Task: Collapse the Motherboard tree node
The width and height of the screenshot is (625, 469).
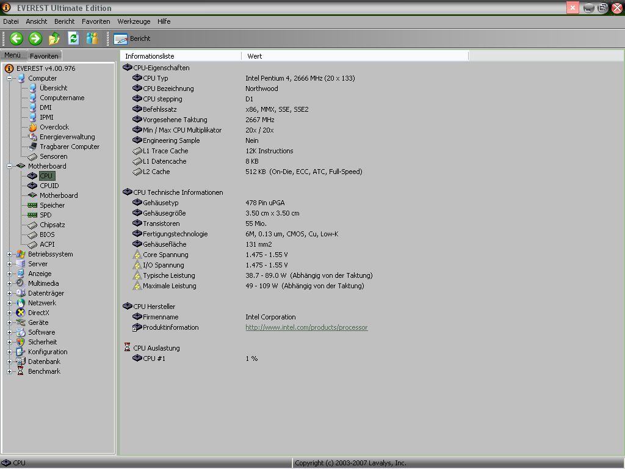Action: [x=9, y=166]
